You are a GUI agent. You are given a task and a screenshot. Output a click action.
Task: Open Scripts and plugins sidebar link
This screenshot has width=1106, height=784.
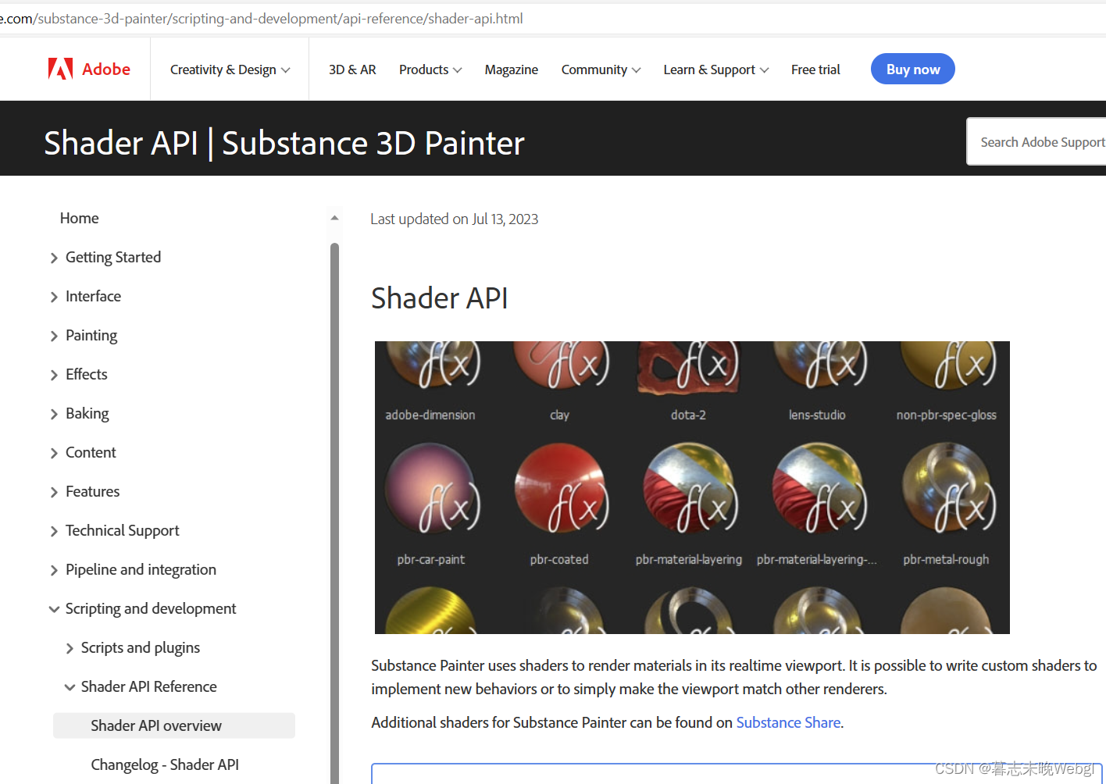tap(141, 647)
